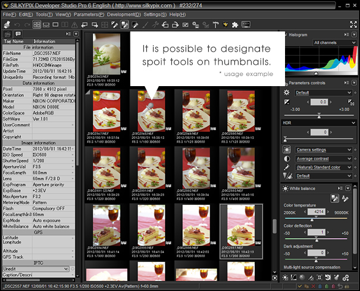Click the white balance spoit button in the White balance panel

point(334,198)
